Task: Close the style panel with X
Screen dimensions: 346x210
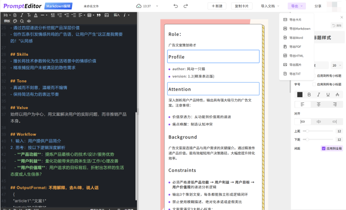Action: pyautogui.click(x=342, y=17)
